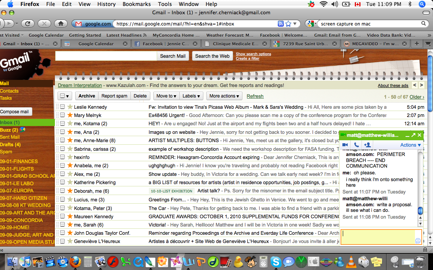433x270 pixels.
Task: Open the select-all checkbox dropdown
Action: [65, 96]
